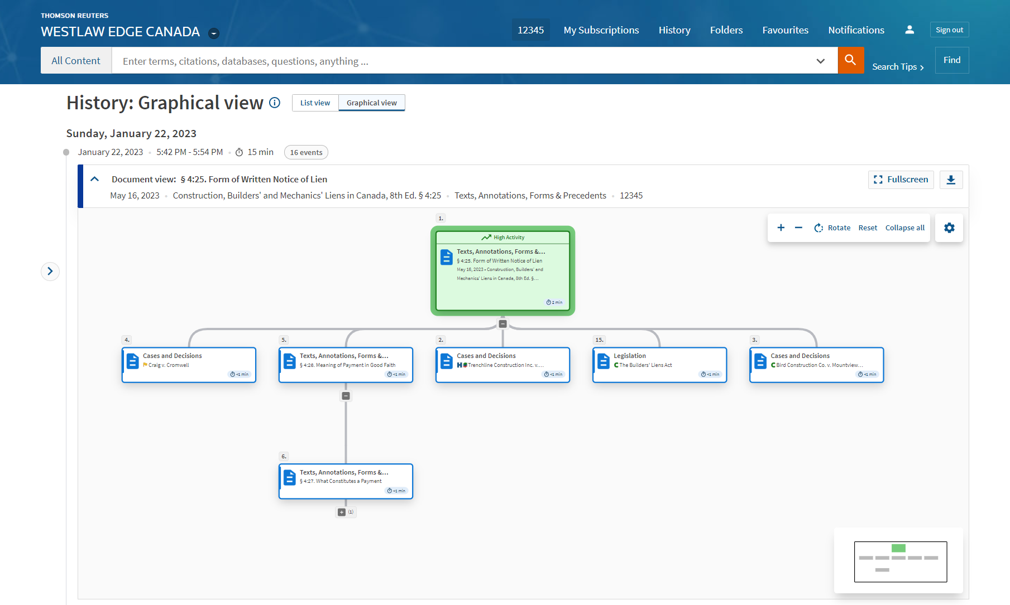This screenshot has width=1010, height=605.
Task: Open the user profile icon
Action: pos(910,30)
